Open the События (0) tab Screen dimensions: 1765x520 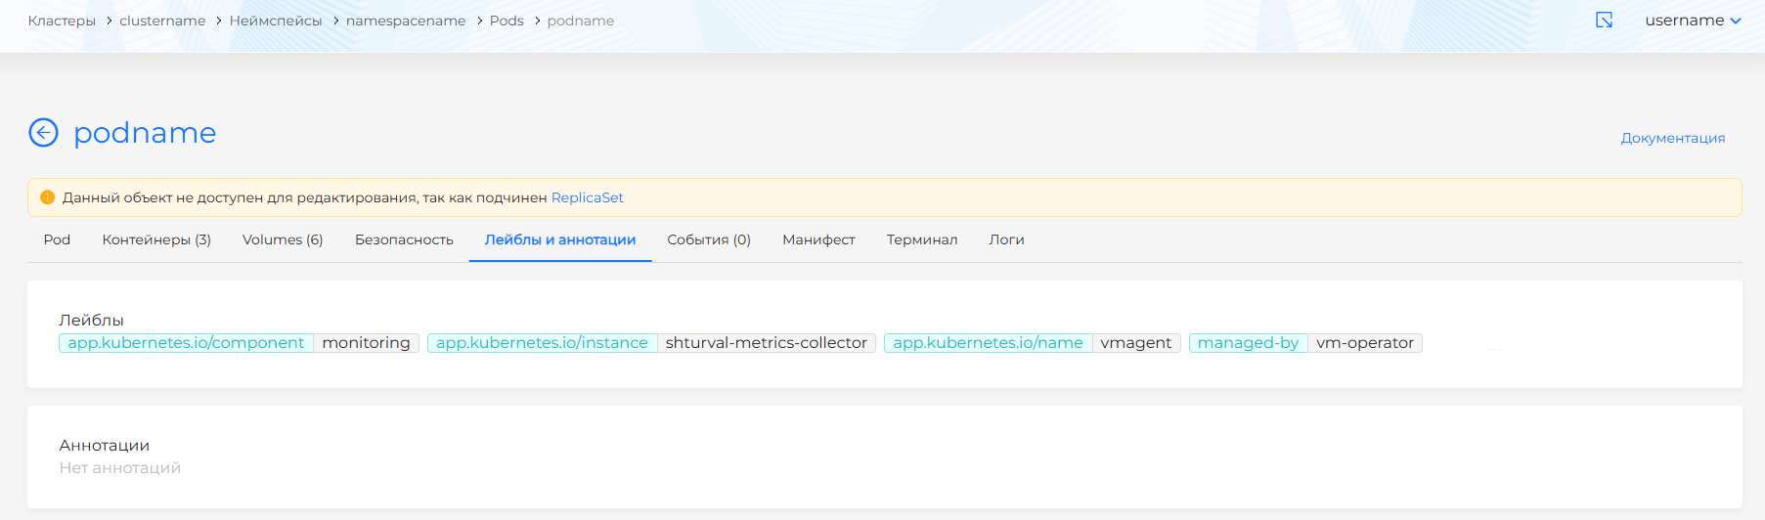pyautogui.click(x=708, y=239)
